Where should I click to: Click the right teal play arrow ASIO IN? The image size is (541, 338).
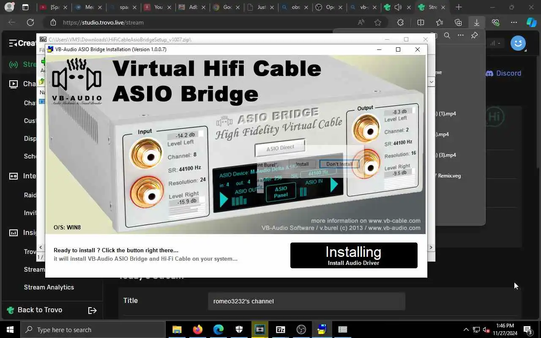click(334, 185)
